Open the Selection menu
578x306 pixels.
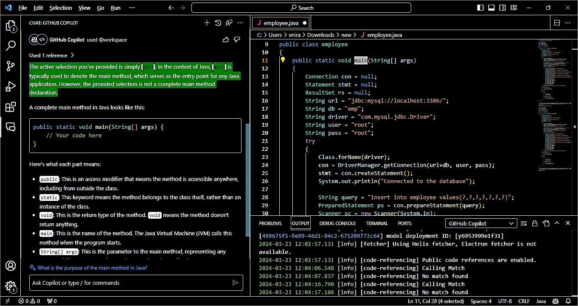[x=61, y=8]
